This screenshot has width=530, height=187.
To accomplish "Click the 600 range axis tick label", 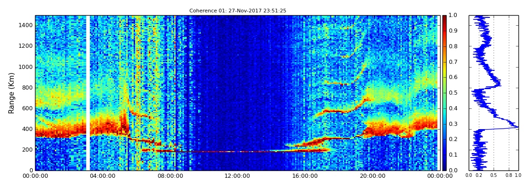I will pyautogui.click(x=28, y=108).
